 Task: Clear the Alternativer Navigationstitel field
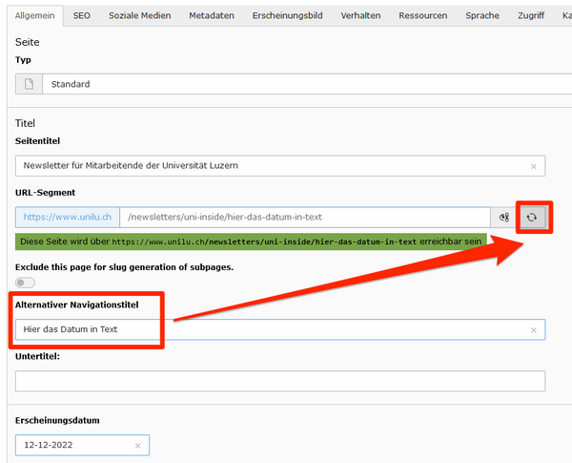[533, 330]
